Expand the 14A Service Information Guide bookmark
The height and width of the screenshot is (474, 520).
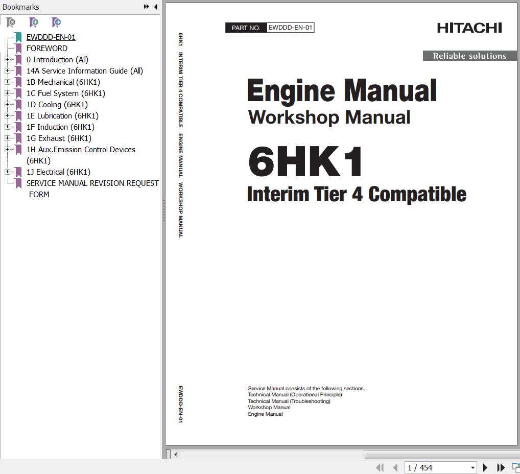[7, 71]
